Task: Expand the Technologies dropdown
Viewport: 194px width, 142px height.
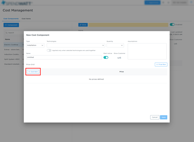Action: 76,45
